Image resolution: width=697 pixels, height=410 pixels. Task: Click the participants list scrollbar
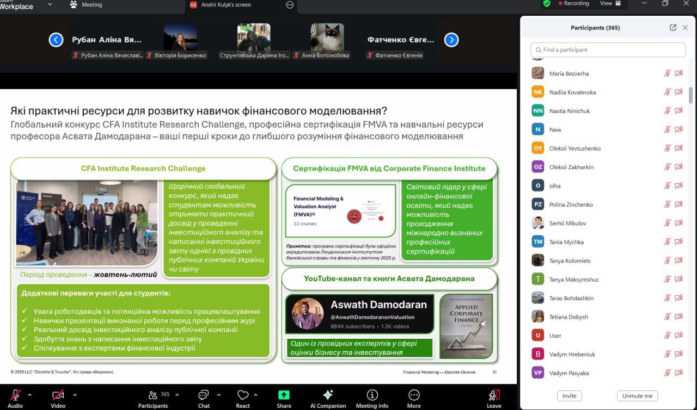[691, 95]
